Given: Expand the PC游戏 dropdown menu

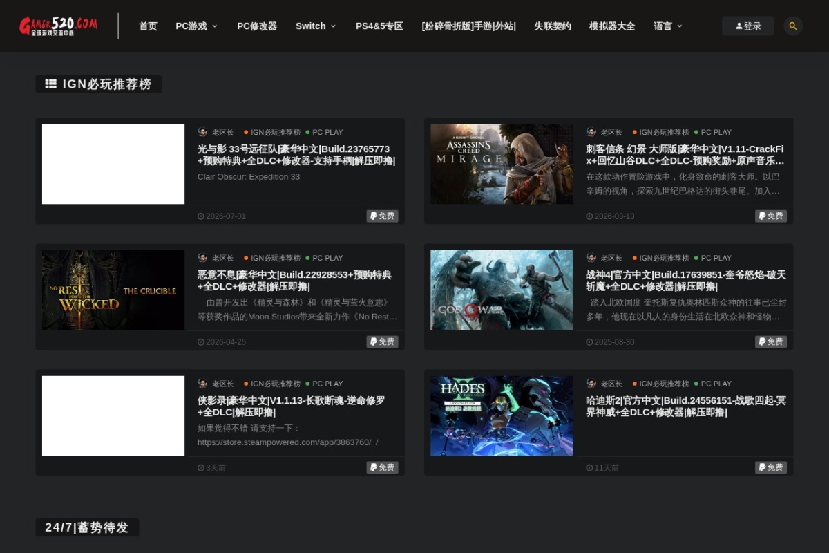Looking at the screenshot, I should pyautogui.click(x=196, y=26).
